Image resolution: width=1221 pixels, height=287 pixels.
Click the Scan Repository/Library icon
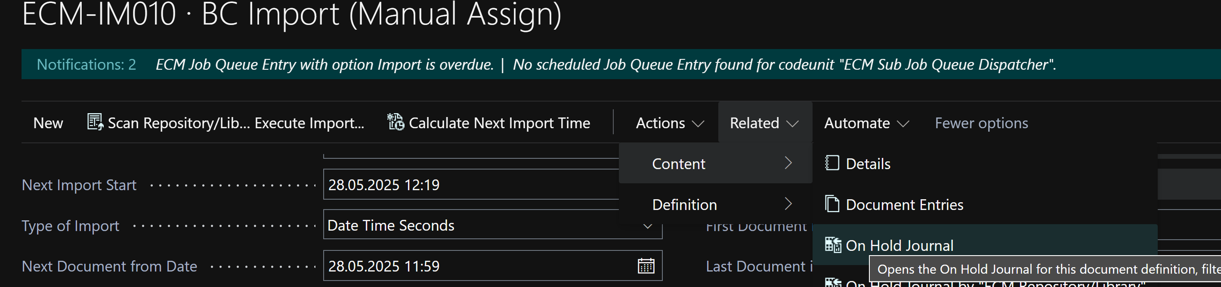tap(95, 122)
